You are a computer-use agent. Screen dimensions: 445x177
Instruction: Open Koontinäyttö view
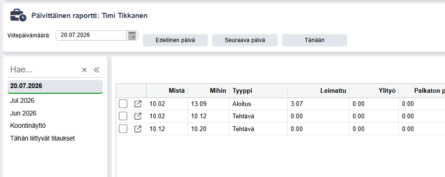pyautogui.click(x=28, y=125)
